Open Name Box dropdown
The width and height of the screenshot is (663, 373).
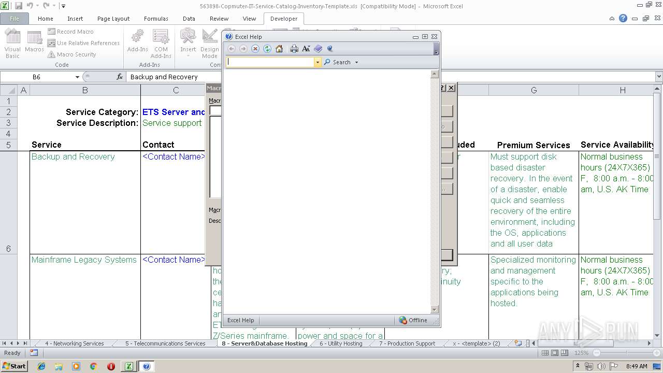click(x=77, y=77)
